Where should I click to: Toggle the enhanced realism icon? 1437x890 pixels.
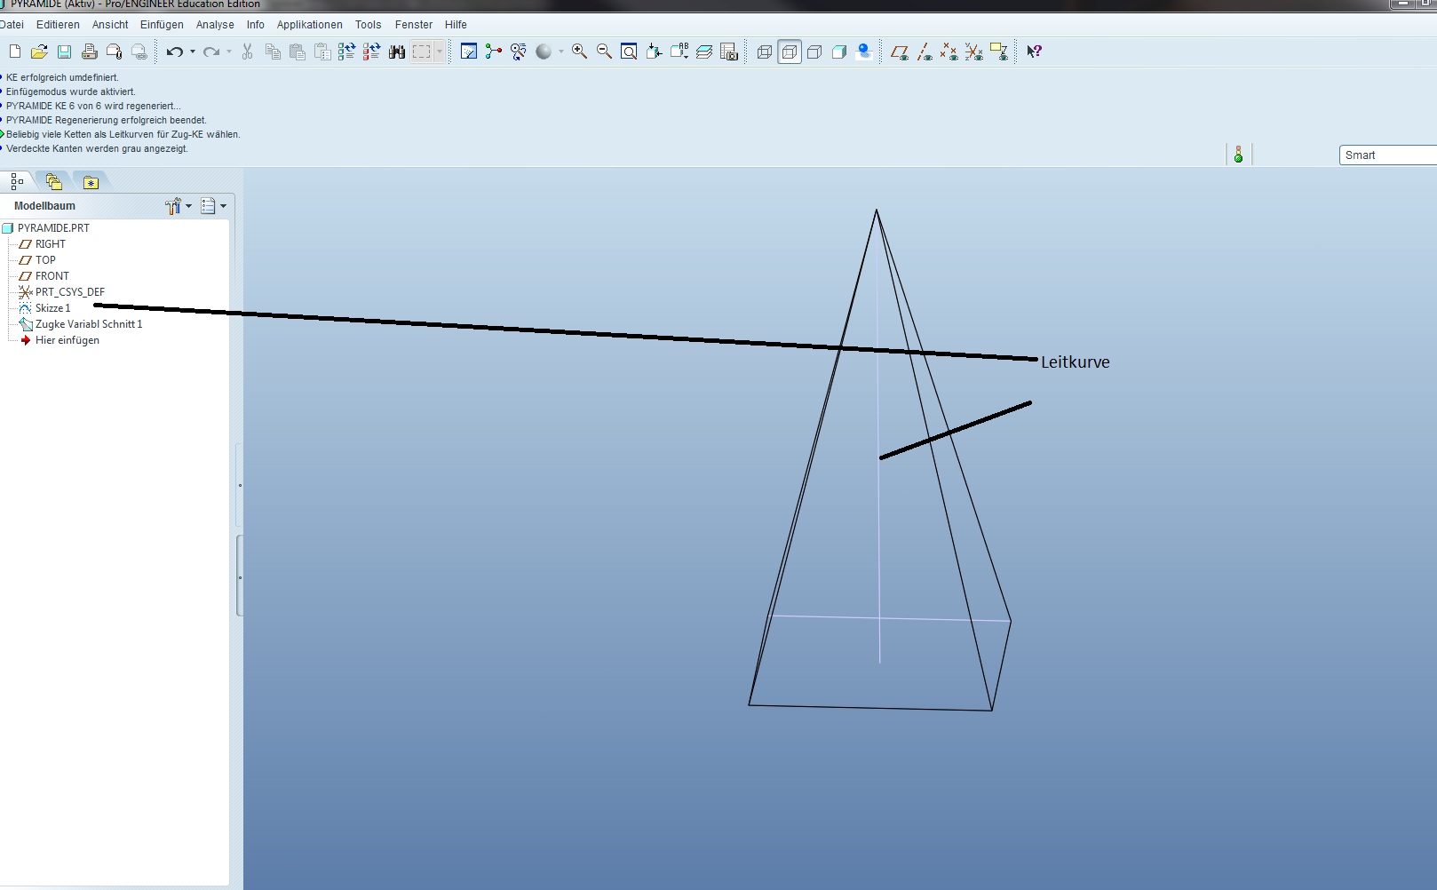(864, 52)
